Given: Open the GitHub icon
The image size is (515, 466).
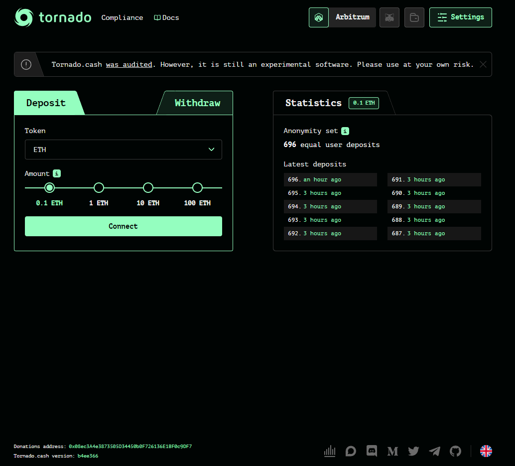Looking at the screenshot, I should coord(456,451).
